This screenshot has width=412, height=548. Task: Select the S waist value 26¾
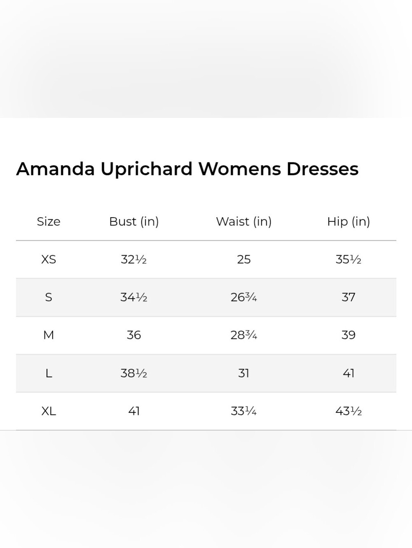(x=244, y=297)
